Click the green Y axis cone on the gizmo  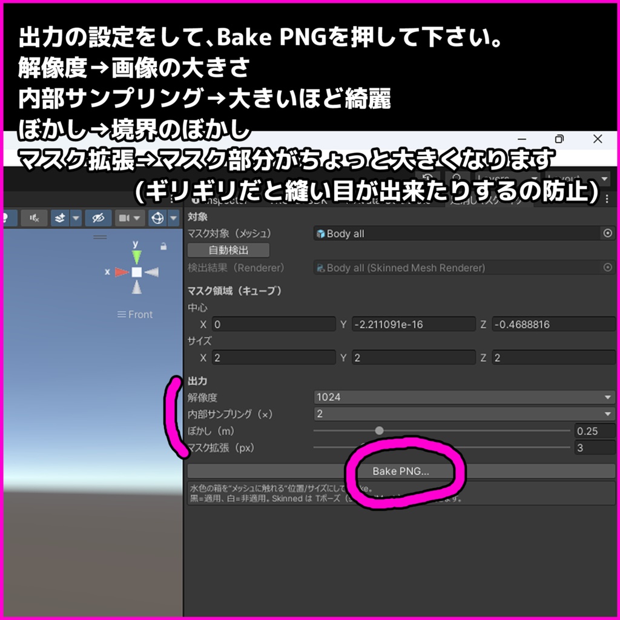point(136,257)
